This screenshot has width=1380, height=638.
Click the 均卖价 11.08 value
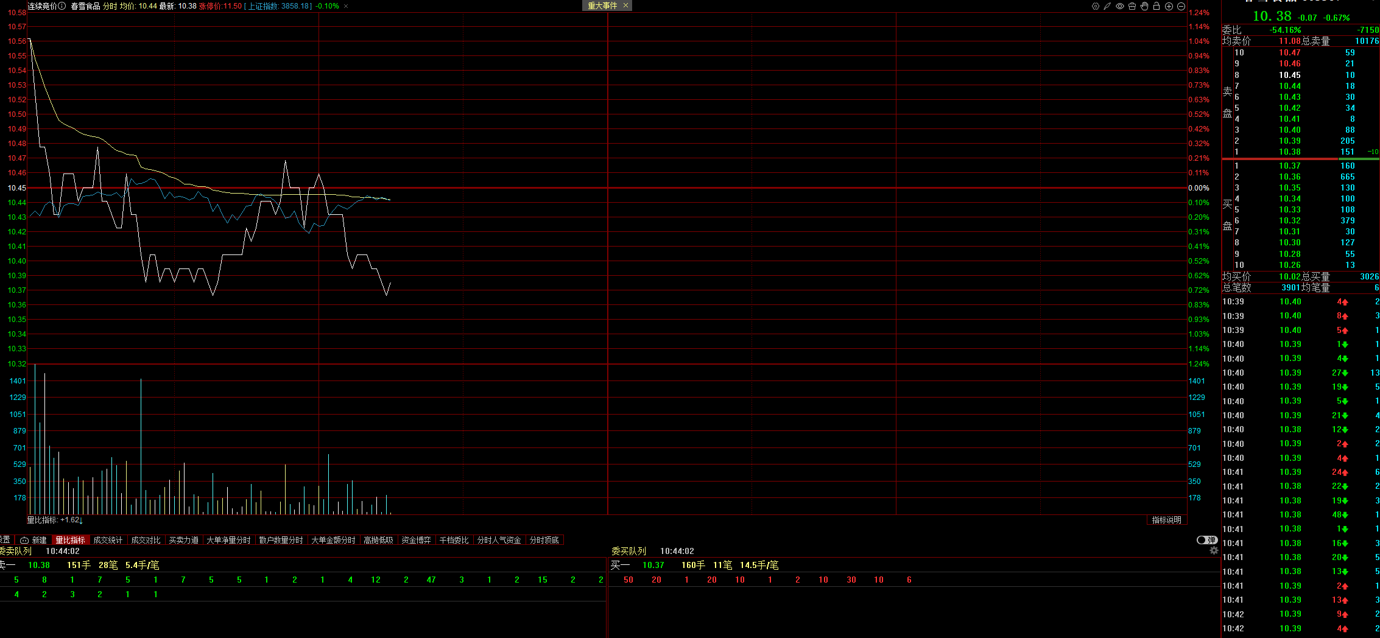[x=1289, y=41]
